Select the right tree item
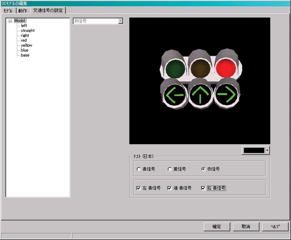Image resolution: width=291 pixels, height=240 pixels. (25, 35)
